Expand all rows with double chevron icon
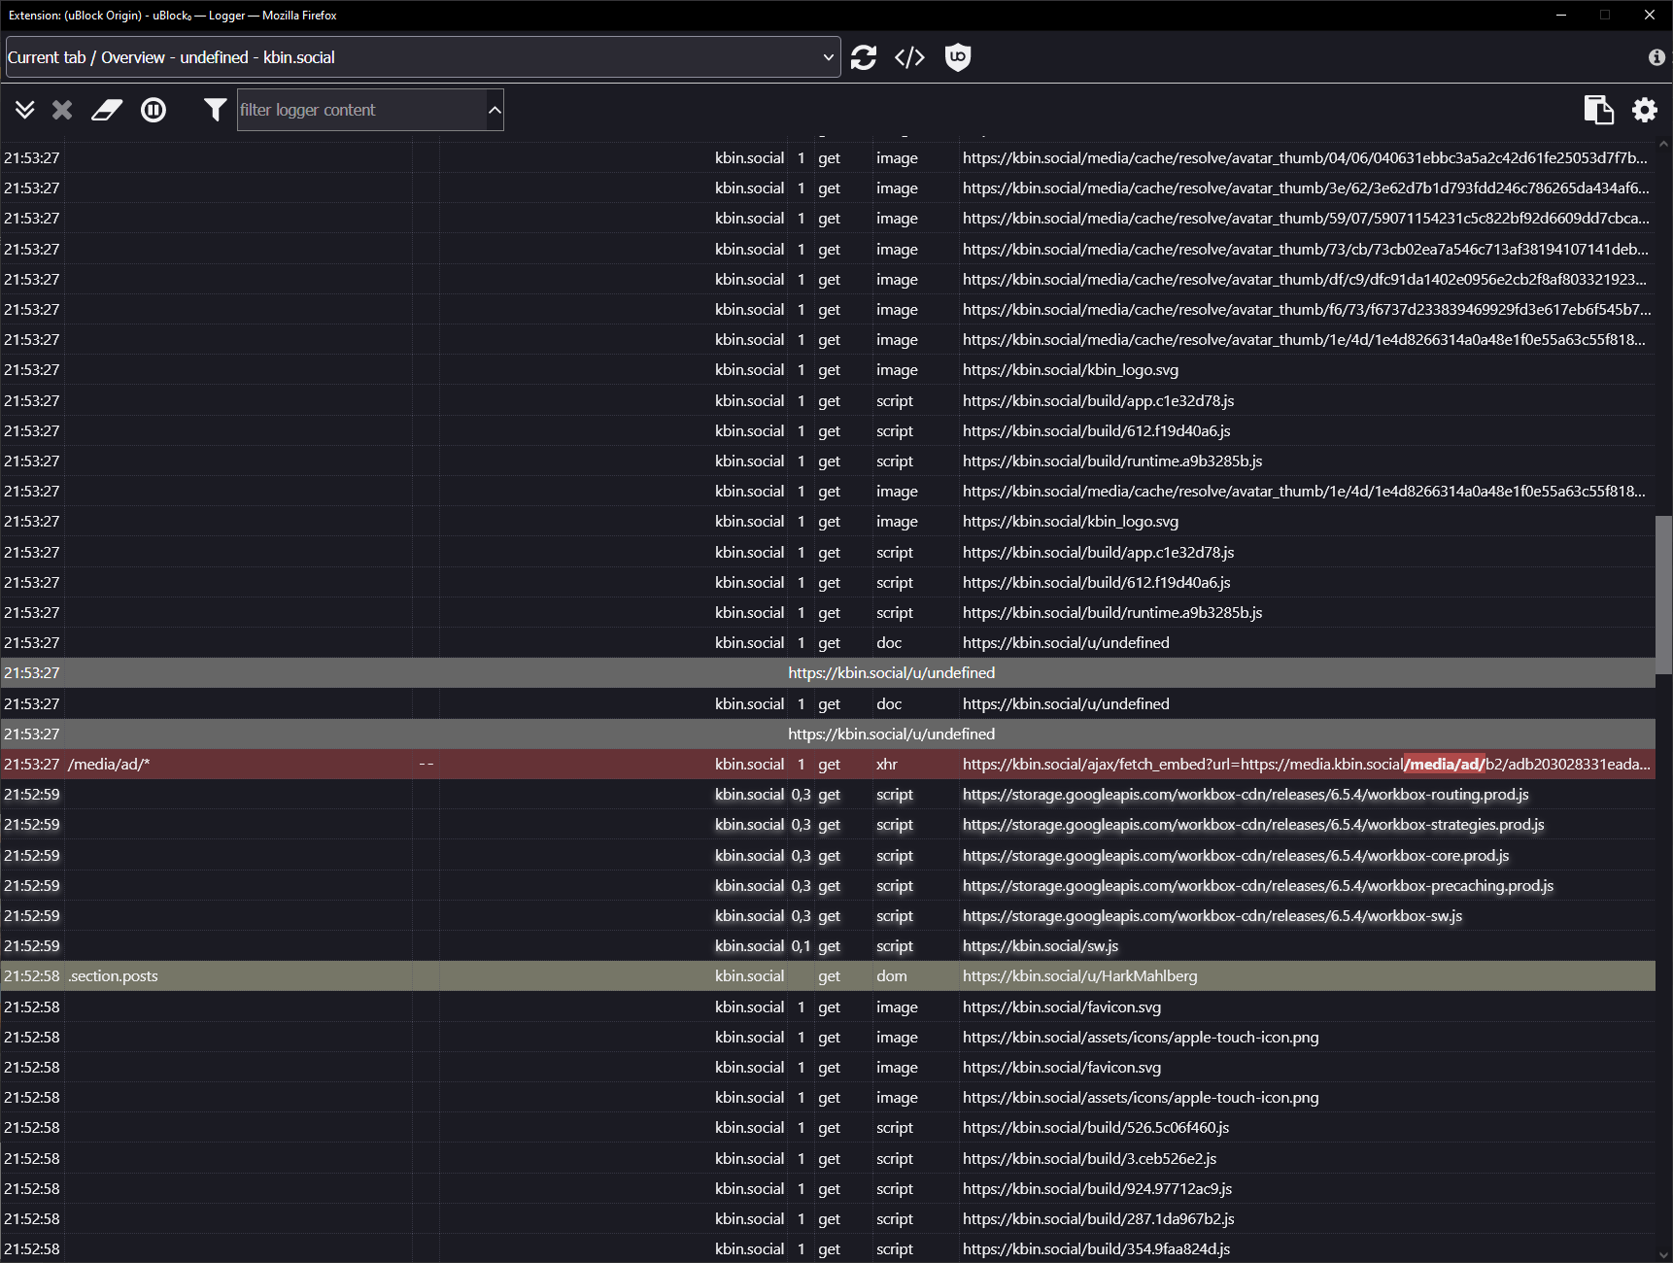The image size is (1673, 1263). [x=25, y=110]
